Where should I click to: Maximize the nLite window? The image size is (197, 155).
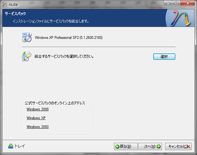(176, 3)
